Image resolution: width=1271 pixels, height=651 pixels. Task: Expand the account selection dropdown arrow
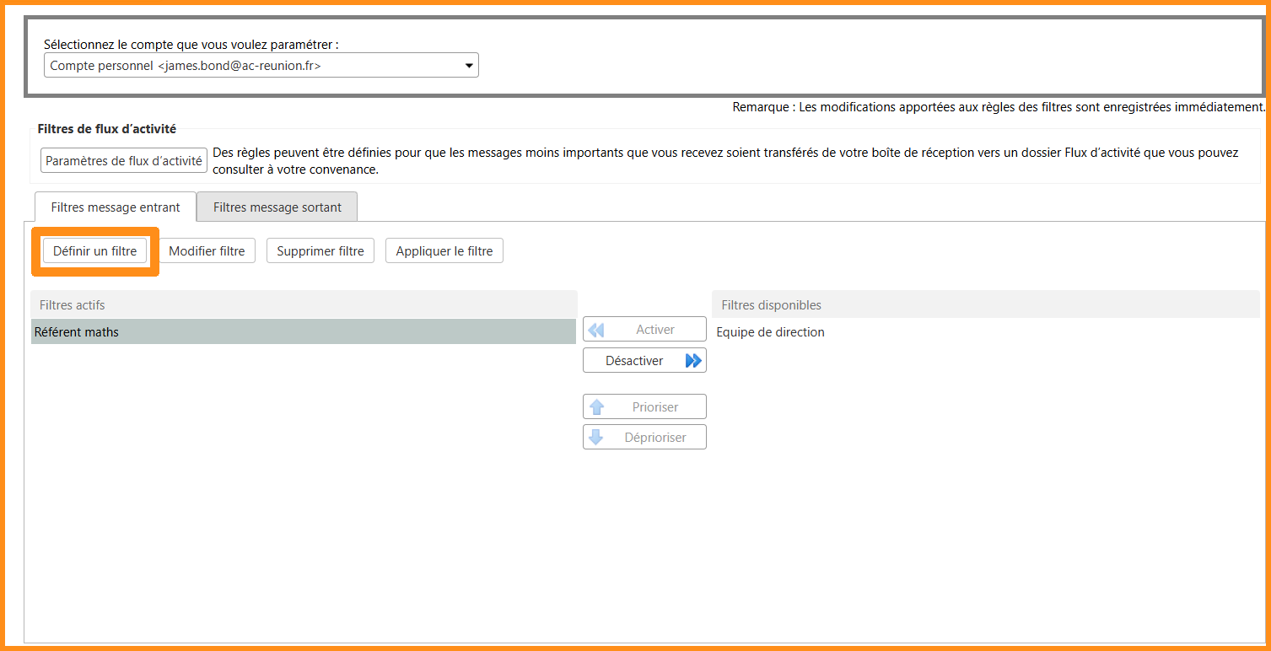(x=469, y=66)
